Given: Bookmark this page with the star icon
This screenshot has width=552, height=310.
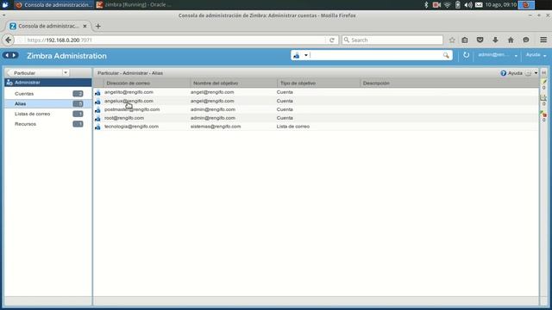Looking at the screenshot, I should point(452,40).
